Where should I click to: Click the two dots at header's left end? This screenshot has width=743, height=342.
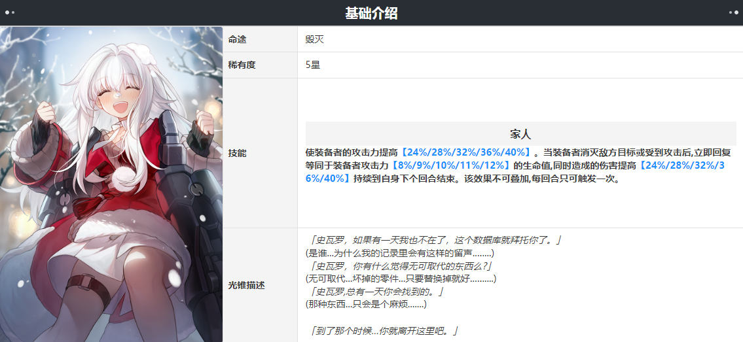pyautogui.click(x=9, y=13)
